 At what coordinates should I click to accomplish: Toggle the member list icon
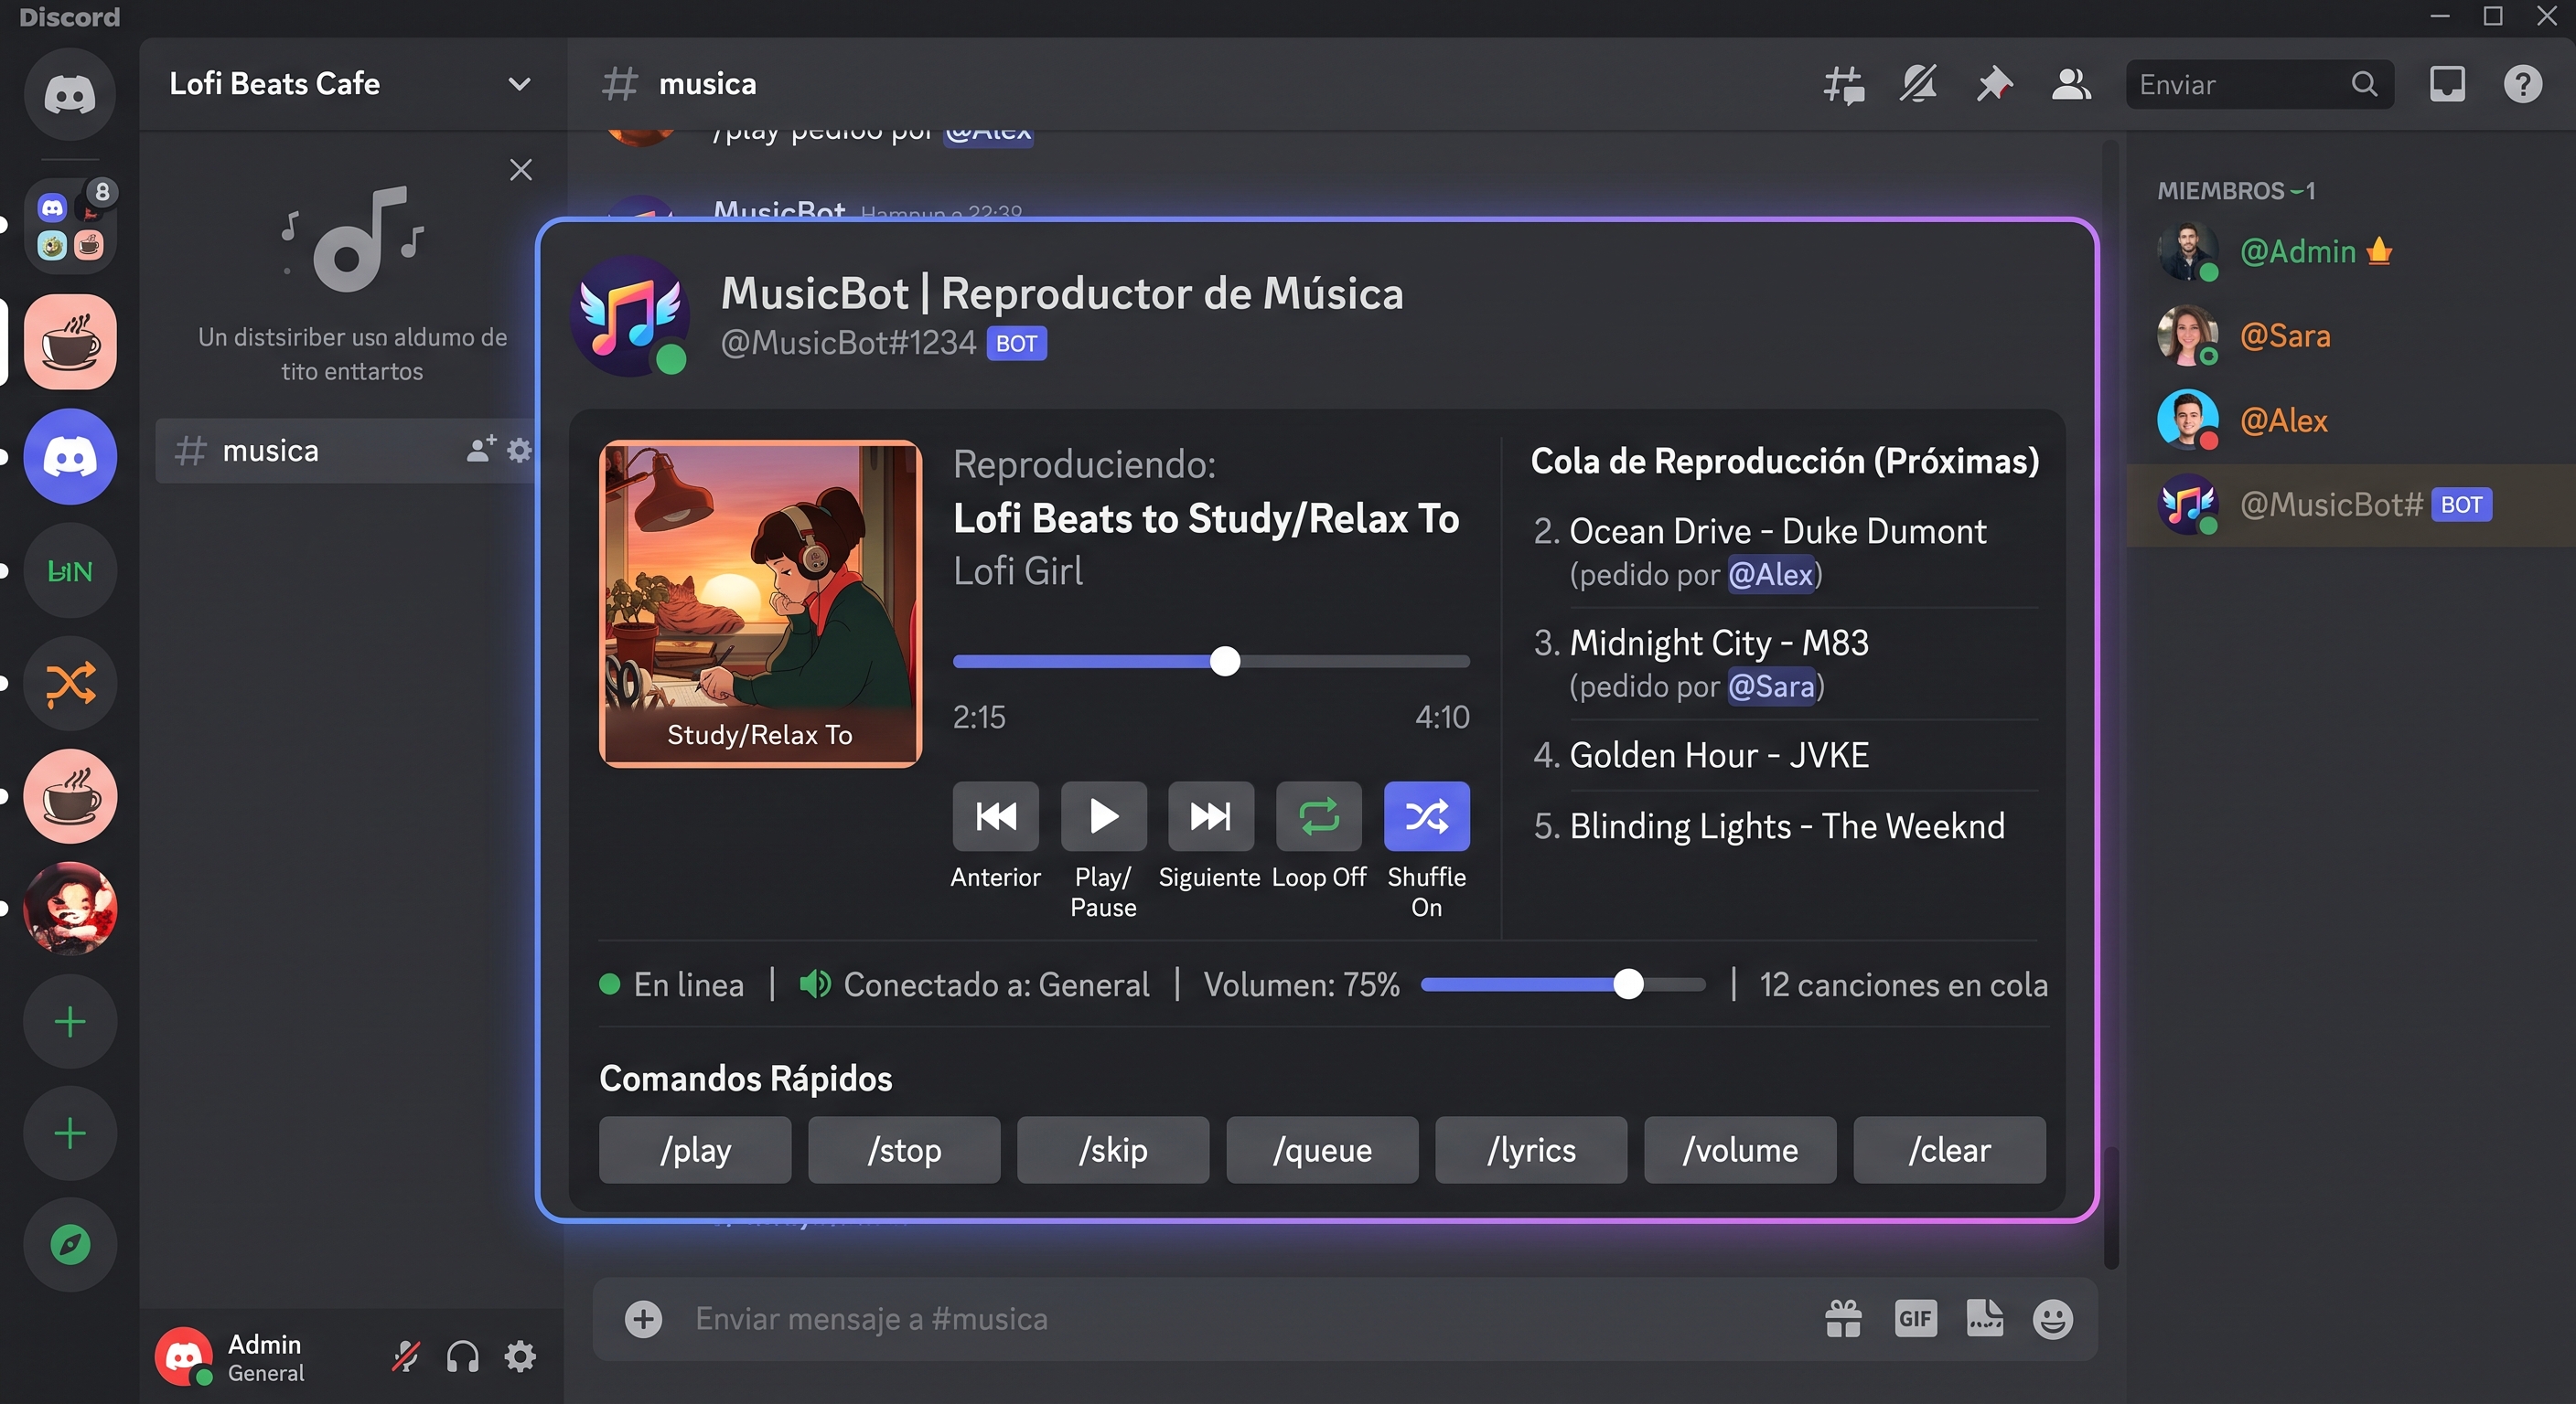tap(2071, 85)
